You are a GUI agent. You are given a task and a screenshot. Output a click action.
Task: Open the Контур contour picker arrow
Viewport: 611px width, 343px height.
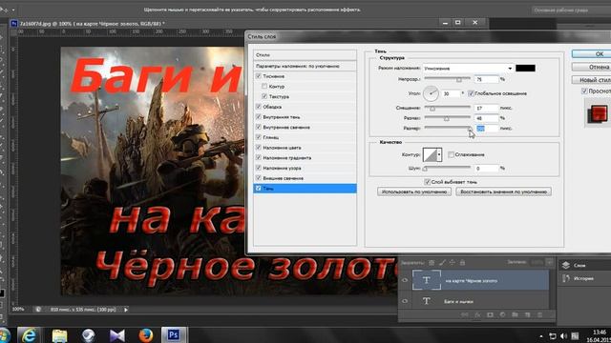pyautogui.click(x=439, y=154)
